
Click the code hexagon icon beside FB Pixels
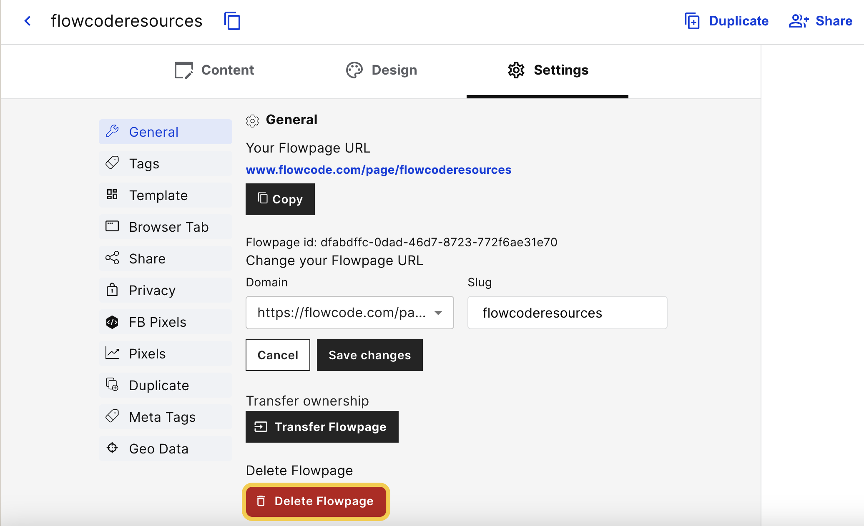pyautogui.click(x=112, y=322)
